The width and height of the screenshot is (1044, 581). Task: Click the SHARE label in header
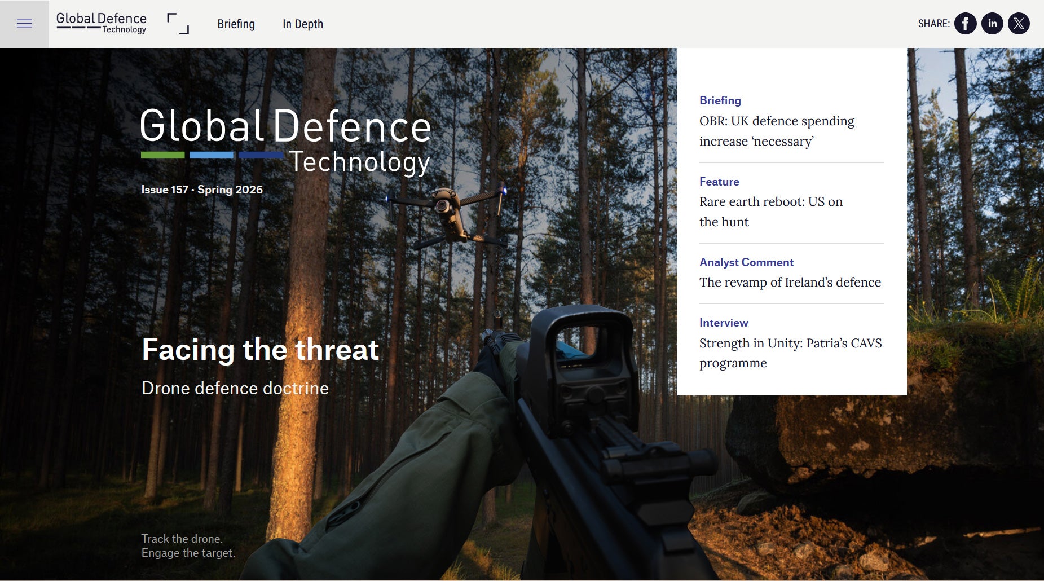tap(933, 23)
